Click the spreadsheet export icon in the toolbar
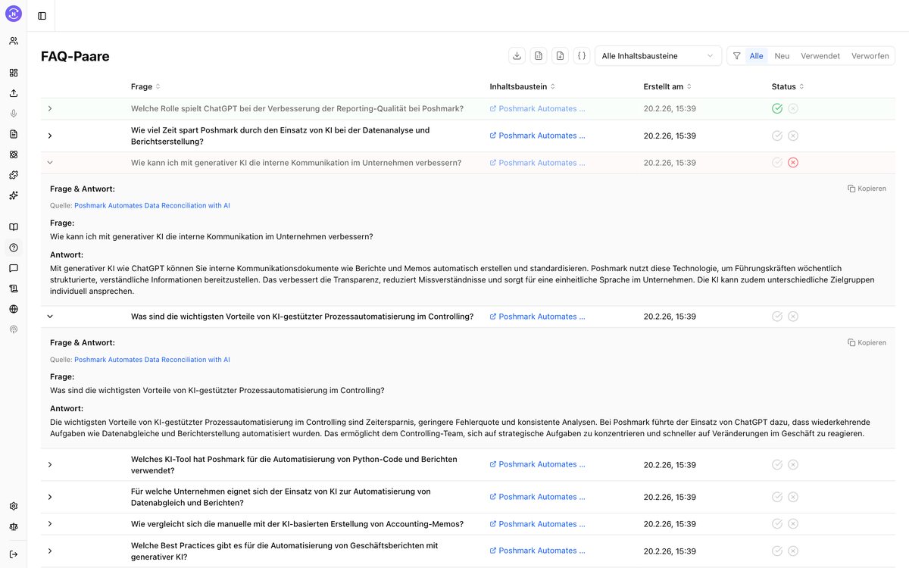 point(538,55)
